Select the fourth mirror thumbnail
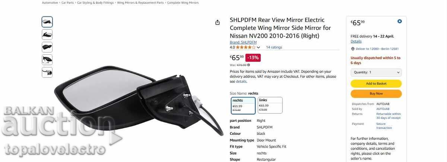447x162 pixels. click(47, 60)
